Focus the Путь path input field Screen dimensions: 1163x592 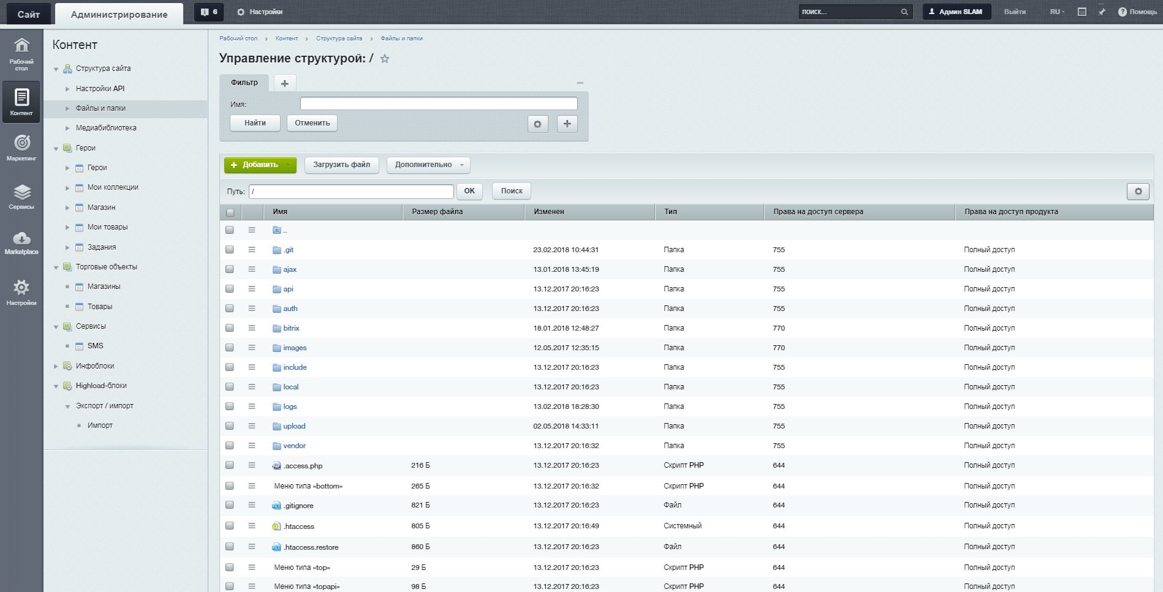[351, 192]
